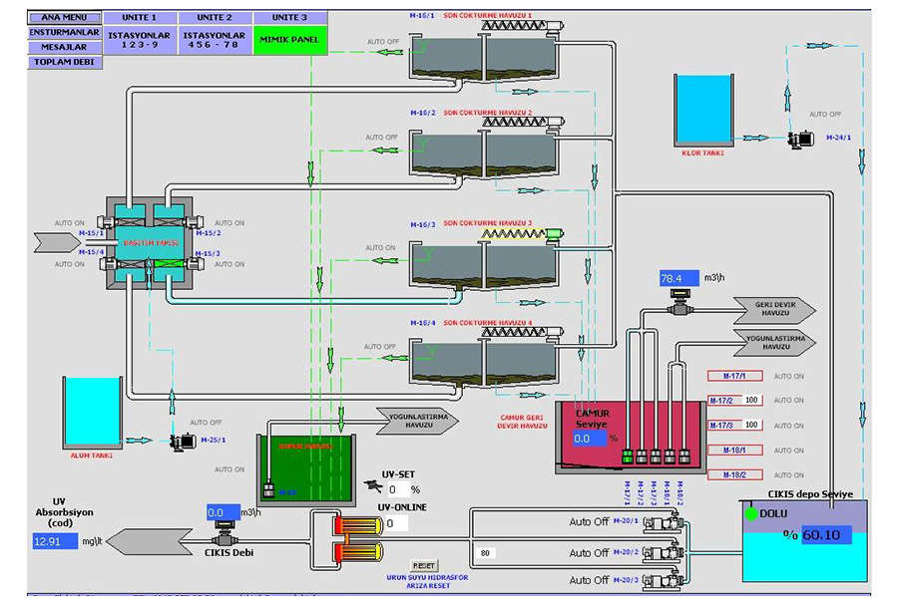Click the M-49 submersible pump

point(267,489)
